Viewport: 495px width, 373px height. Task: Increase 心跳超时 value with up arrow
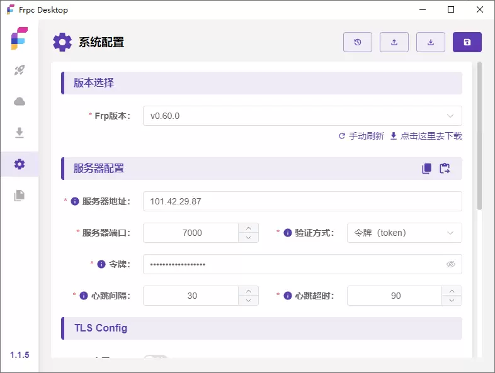452,291
